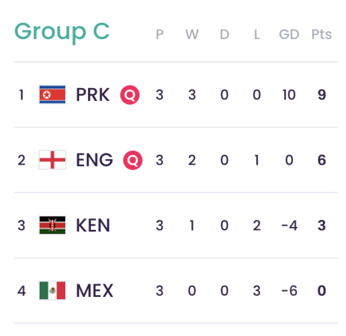The image size is (346, 336).
Task: Click the W column header
Action: tap(191, 34)
